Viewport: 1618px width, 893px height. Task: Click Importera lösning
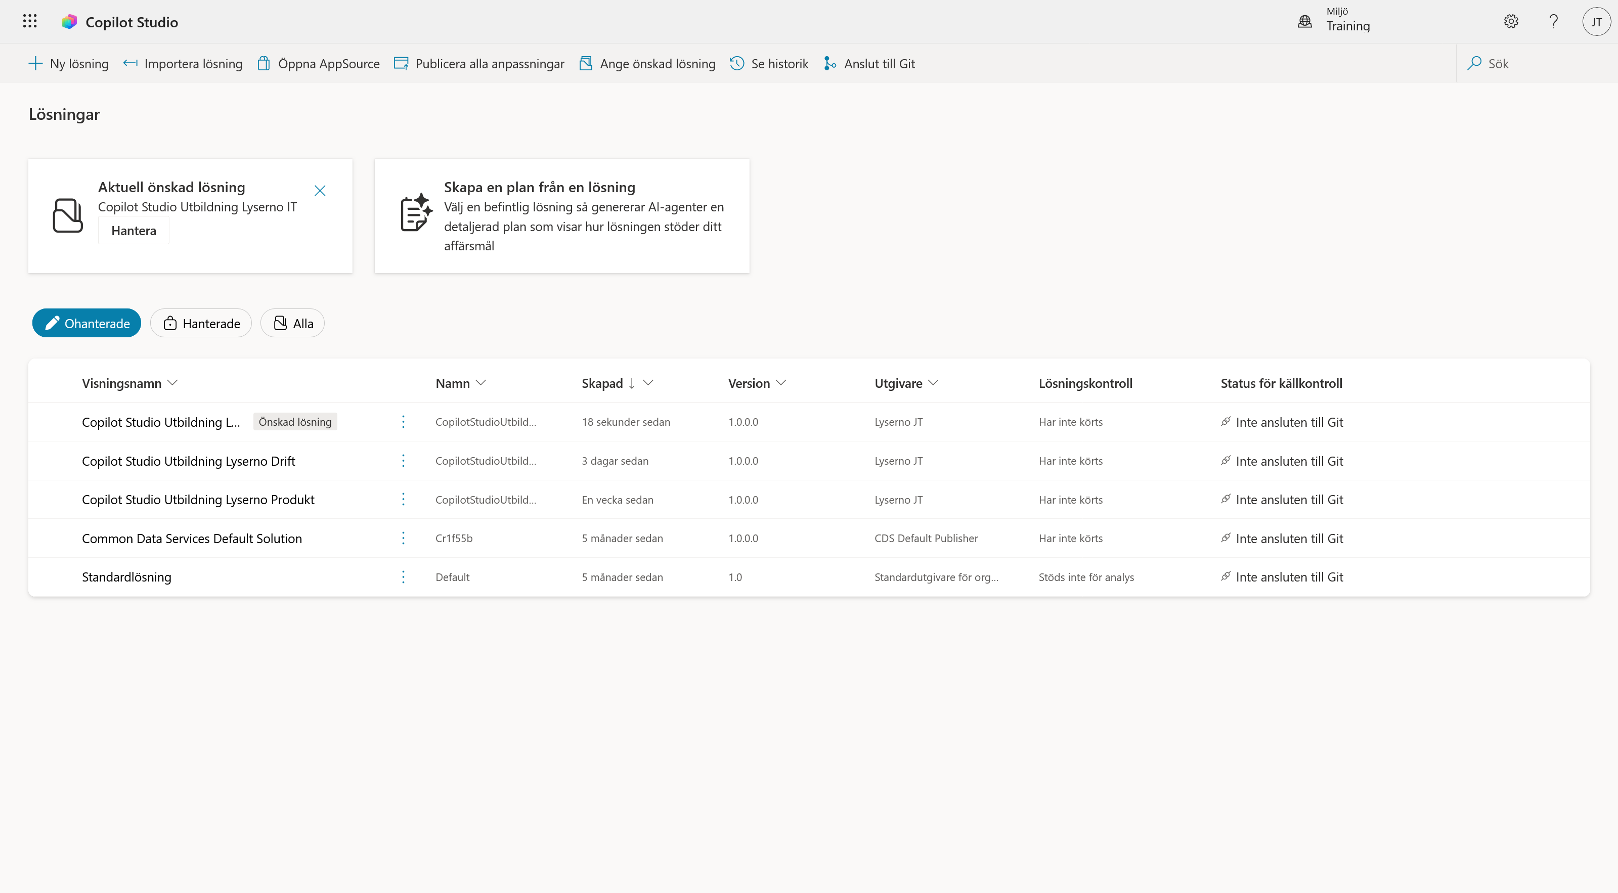[183, 63]
